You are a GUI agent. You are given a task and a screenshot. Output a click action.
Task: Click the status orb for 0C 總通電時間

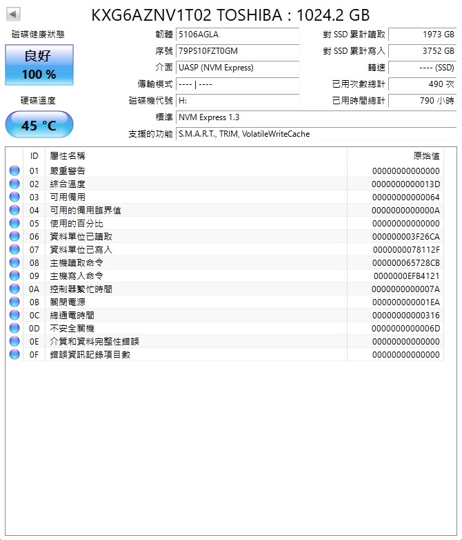click(x=14, y=315)
